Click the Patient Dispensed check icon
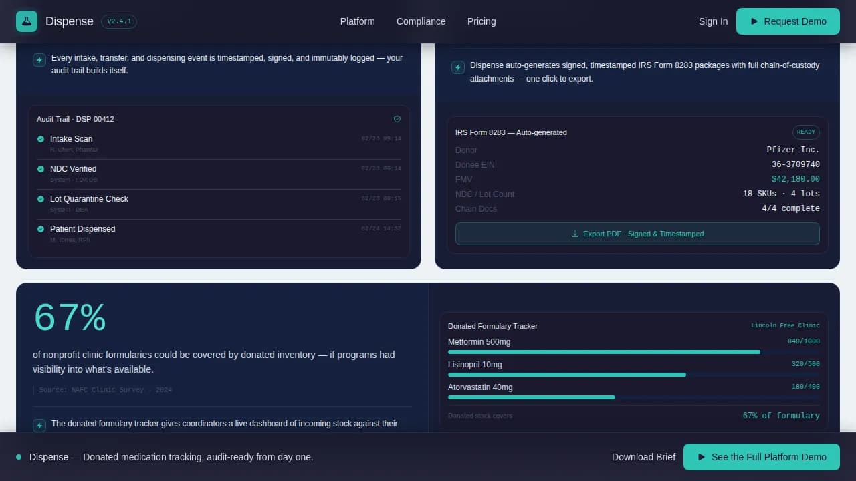 pyautogui.click(x=41, y=229)
